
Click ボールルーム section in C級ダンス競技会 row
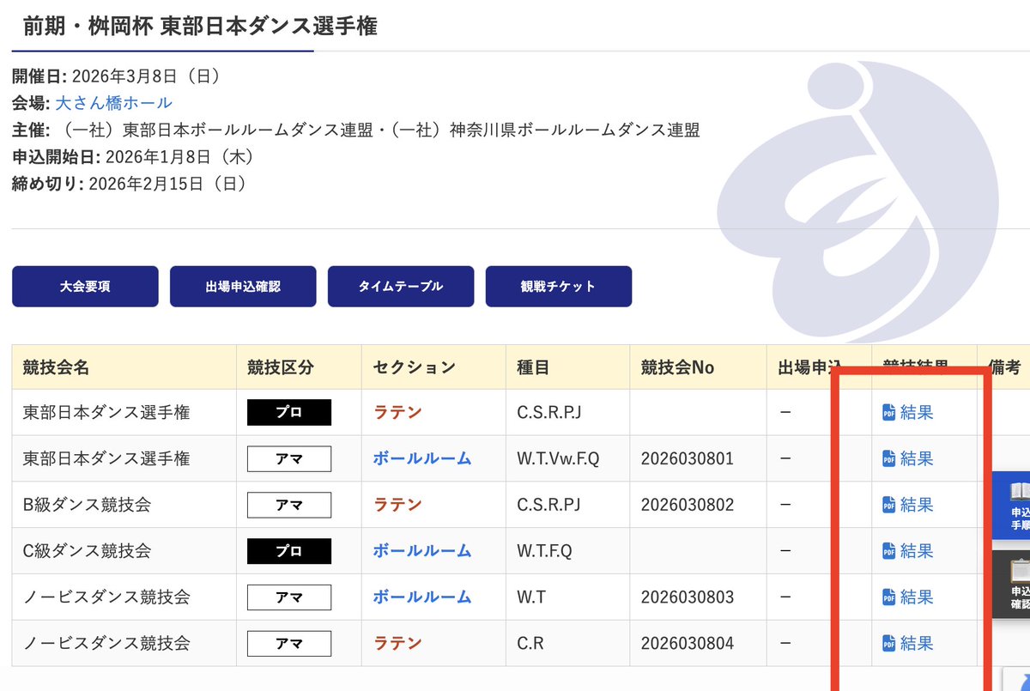422,551
